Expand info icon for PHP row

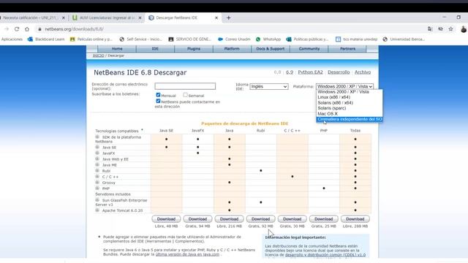pyautogui.click(x=97, y=188)
